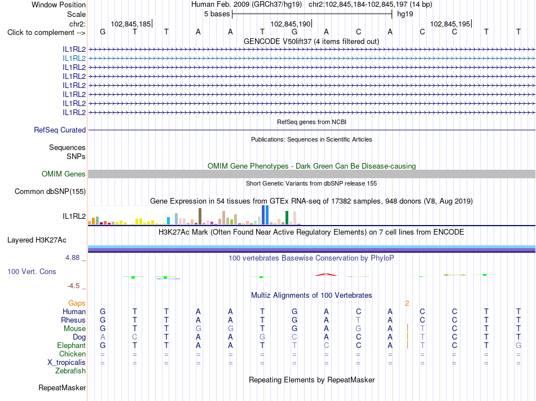536x401 pixels.
Task: Click the Window Position label
Action: 59,5
